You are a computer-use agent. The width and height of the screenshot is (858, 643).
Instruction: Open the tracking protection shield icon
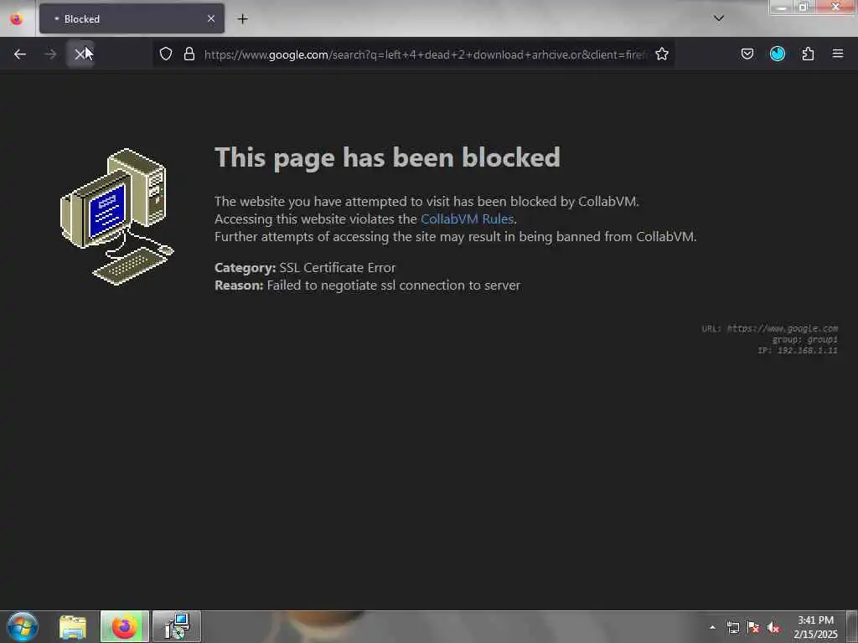[166, 54]
